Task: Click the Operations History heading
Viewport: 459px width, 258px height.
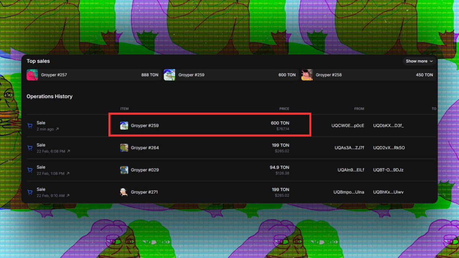Action: 49,96
